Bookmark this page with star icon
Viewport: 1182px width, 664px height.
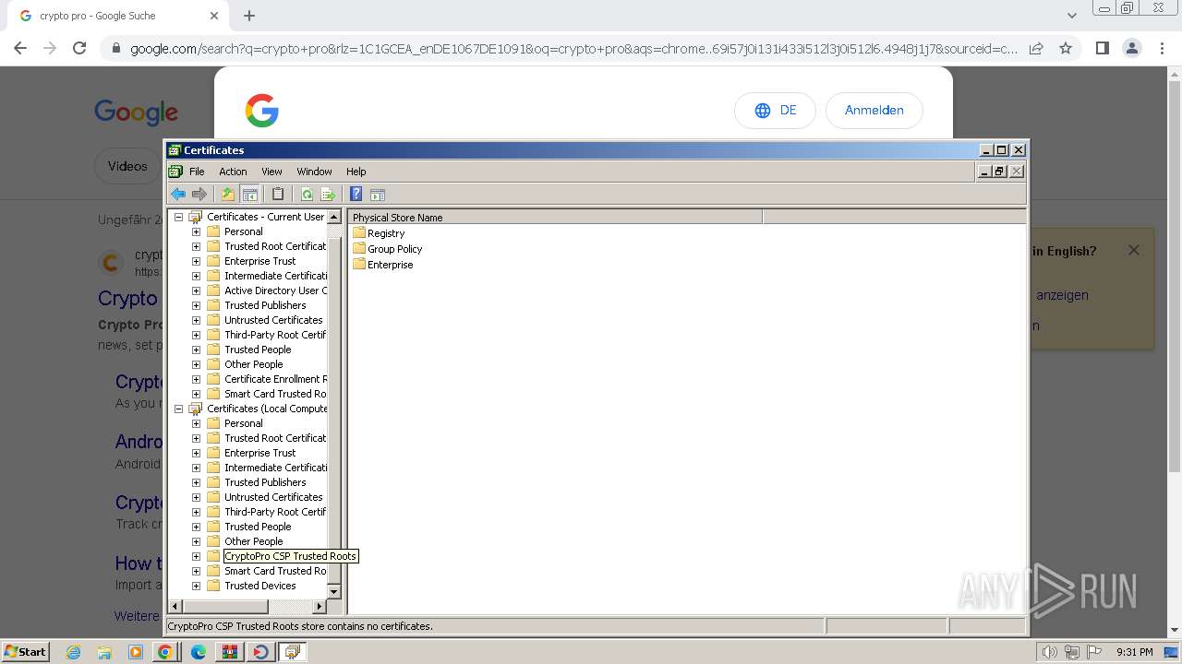pyautogui.click(x=1066, y=48)
